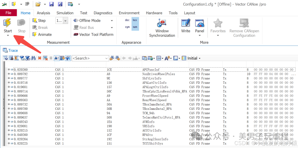298x148 pixels.
Task: Open Vector Tool Platform
Action: [94, 34]
